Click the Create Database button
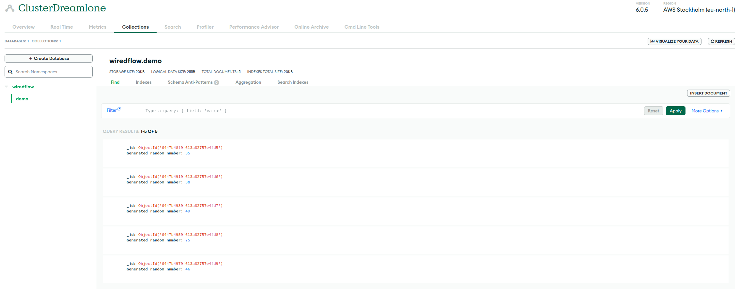 49,58
